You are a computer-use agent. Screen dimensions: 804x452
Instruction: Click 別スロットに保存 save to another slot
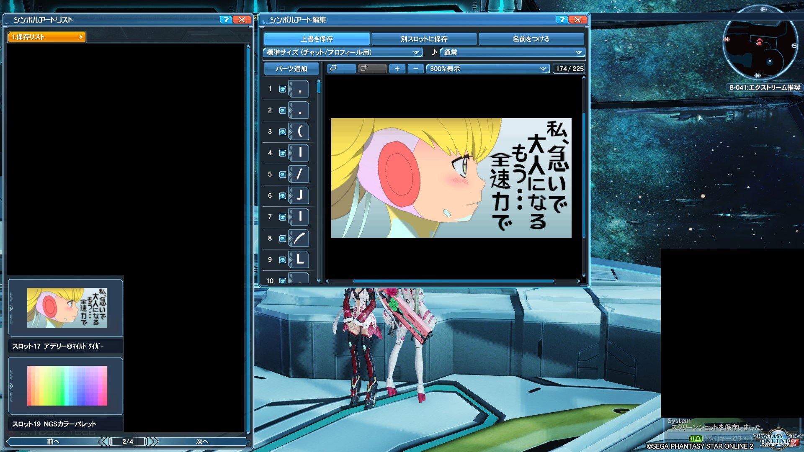pyautogui.click(x=424, y=39)
